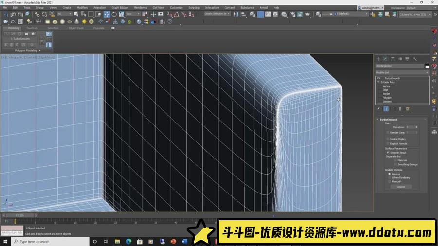Image resolution: width=438 pixels, height=246 pixels.
Task: Select When Rendering update option
Action: [390, 177]
